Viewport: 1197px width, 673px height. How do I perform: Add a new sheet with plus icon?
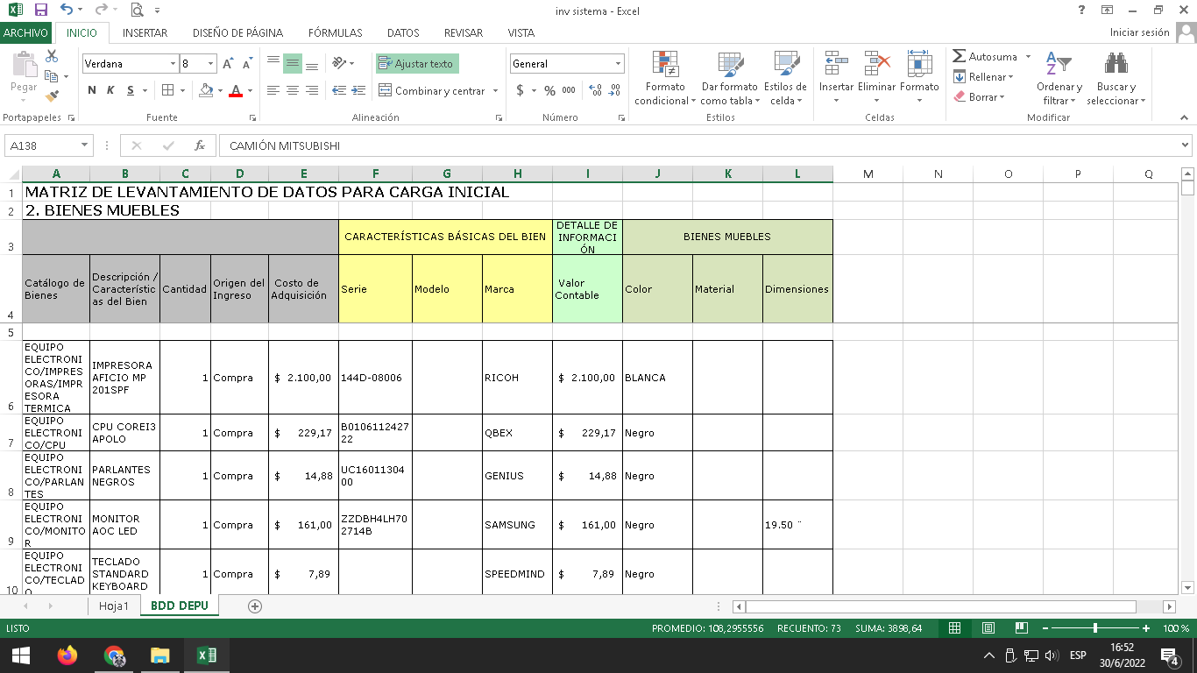click(x=255, y=606)
